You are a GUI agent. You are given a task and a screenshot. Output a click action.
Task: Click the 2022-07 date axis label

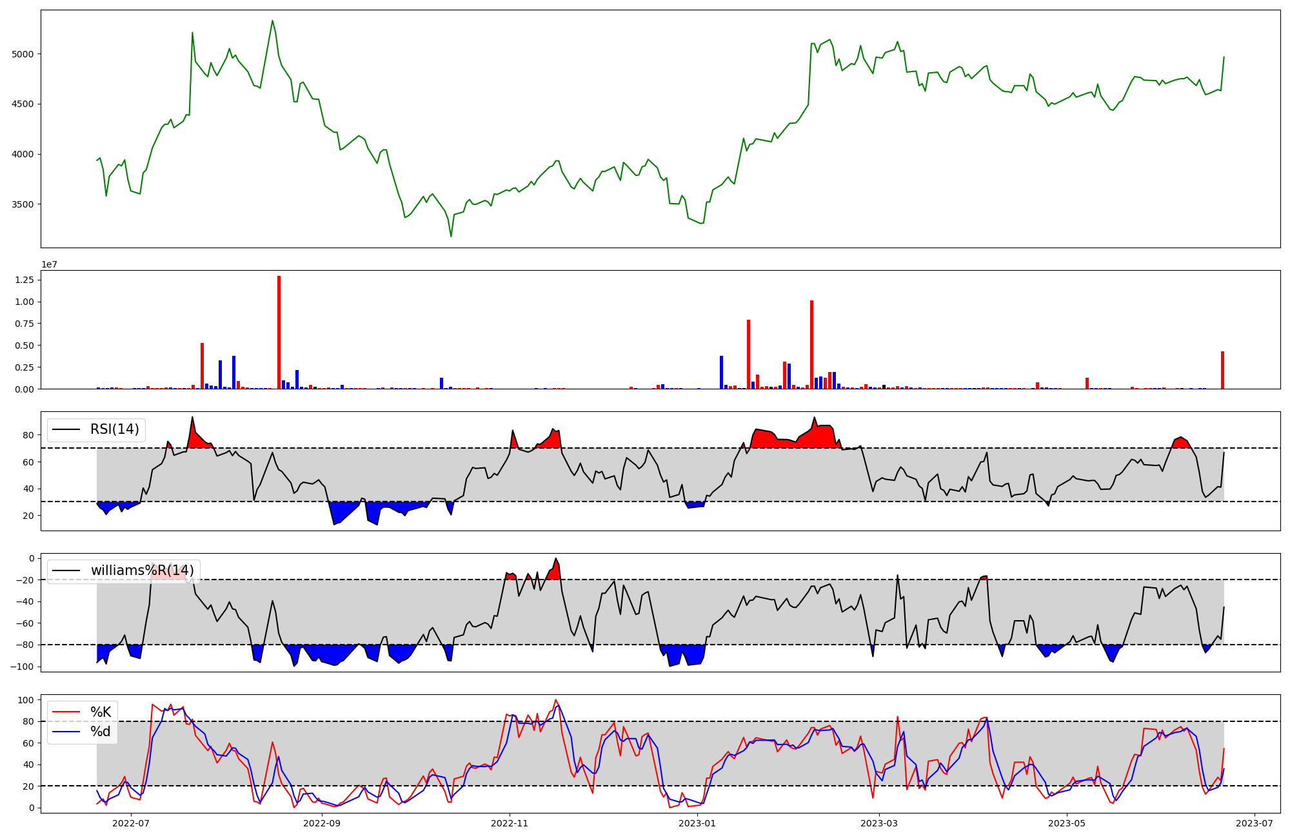(131, 823)
